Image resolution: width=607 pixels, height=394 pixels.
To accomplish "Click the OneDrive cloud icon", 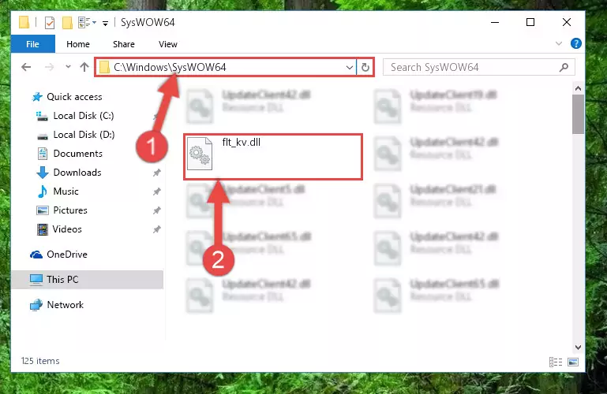I will pyautogui.click(x=36, y=255).
